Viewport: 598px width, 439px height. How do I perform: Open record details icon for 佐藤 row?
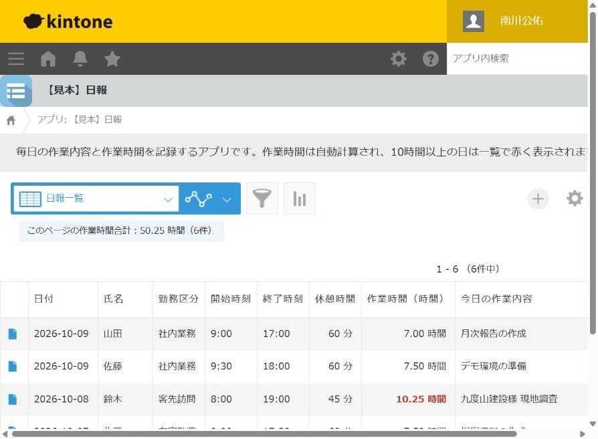click(13, 367)
